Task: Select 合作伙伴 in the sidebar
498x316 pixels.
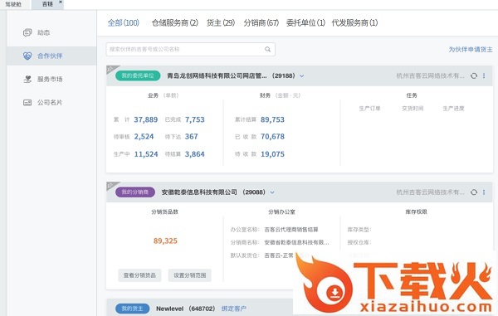Action: [51, 56]
